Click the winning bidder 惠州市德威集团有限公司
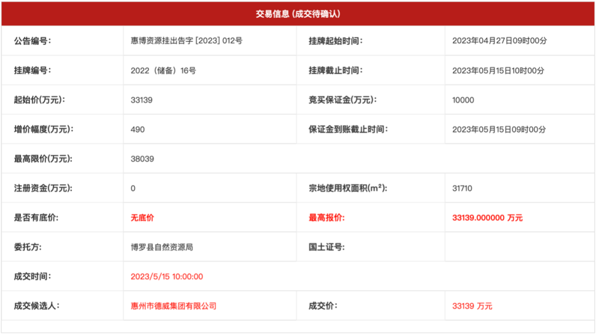Viewport: 596px width, 334px height. coord(173,306)
